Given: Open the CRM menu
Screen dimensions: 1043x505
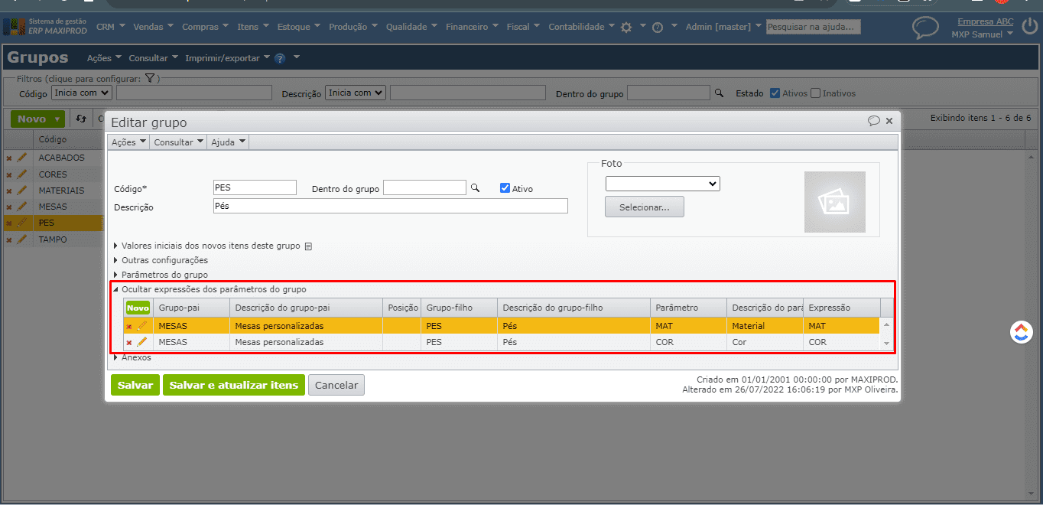Looking at the screenshot, I should [110, 27].
